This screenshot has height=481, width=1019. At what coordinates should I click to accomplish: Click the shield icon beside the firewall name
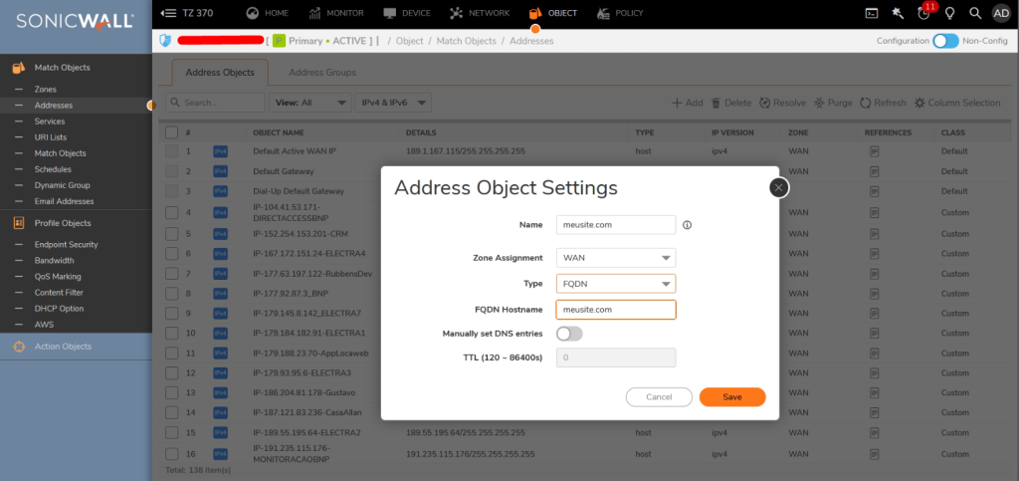165,40
